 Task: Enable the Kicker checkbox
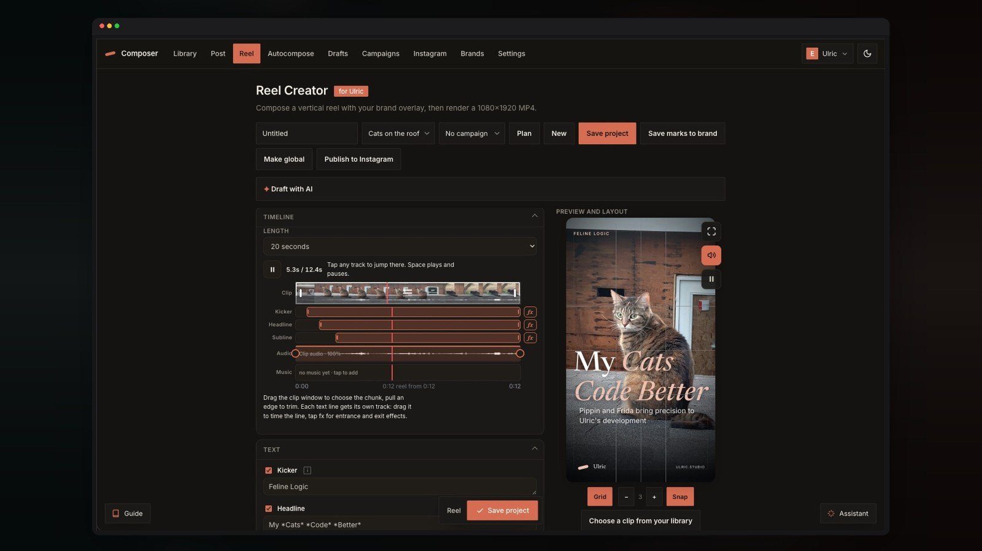[x=268, y=471]
